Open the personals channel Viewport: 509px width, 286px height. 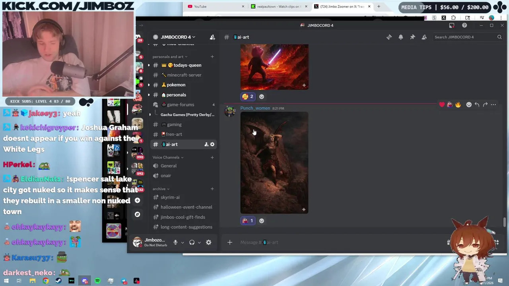[183, 95]
